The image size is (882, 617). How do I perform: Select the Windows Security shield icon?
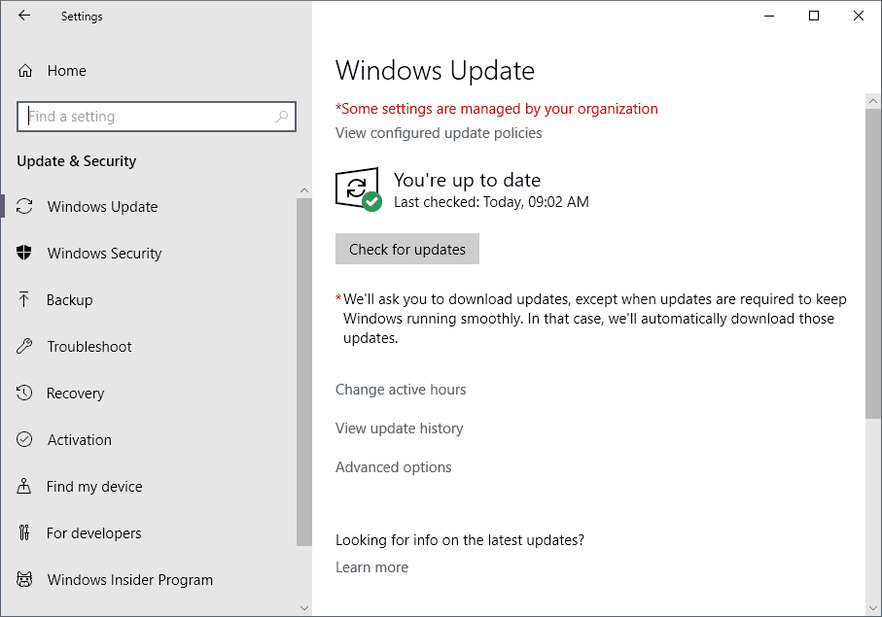coord(26,253)
